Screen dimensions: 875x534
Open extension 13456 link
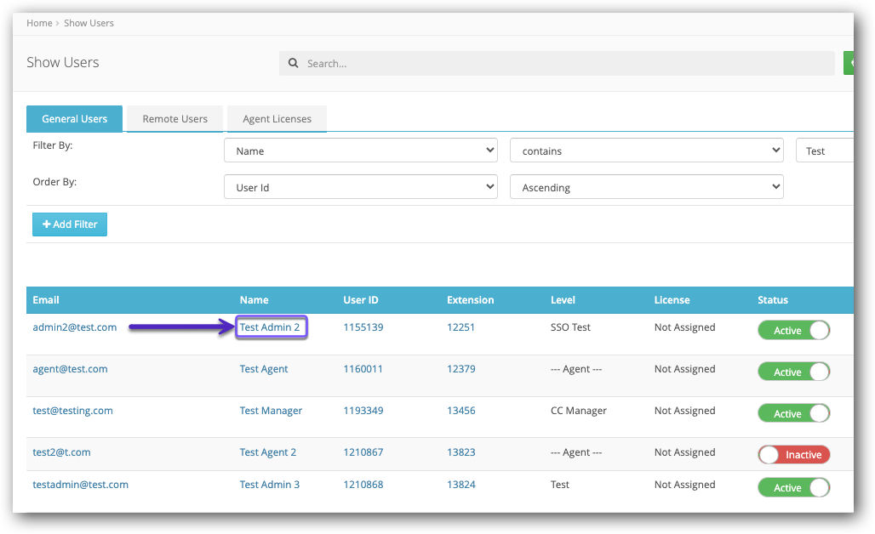pos(460,411)
